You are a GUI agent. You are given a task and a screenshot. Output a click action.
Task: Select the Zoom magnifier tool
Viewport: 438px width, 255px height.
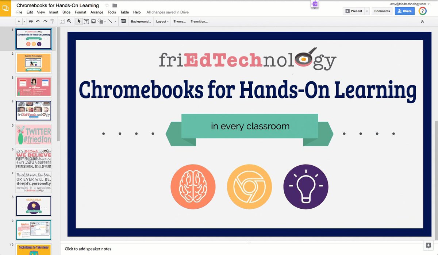tap(69, 22)
